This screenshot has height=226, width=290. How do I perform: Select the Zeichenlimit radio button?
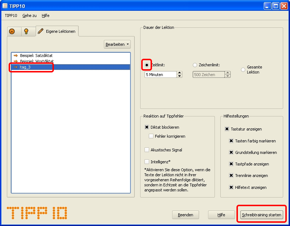pos(195,65)
